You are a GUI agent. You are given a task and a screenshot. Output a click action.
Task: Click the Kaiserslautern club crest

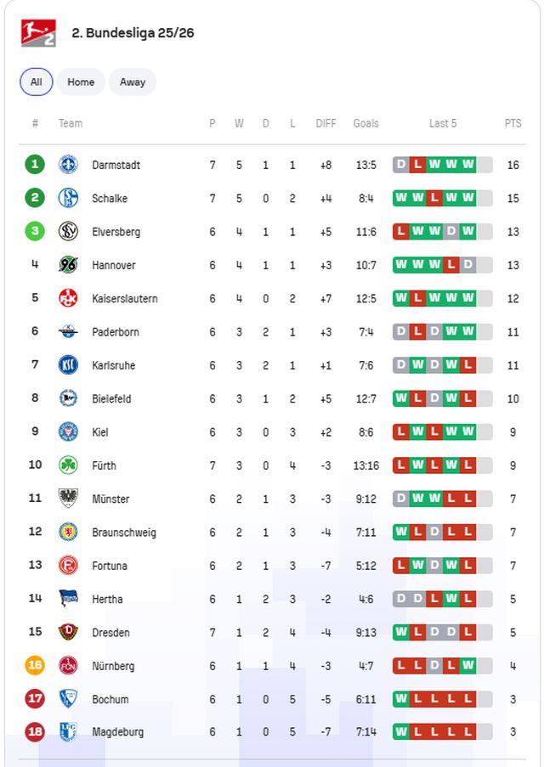point(68,298)
